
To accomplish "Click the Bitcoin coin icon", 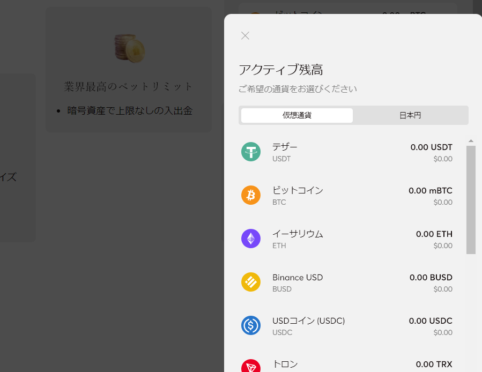I will 251,195.
